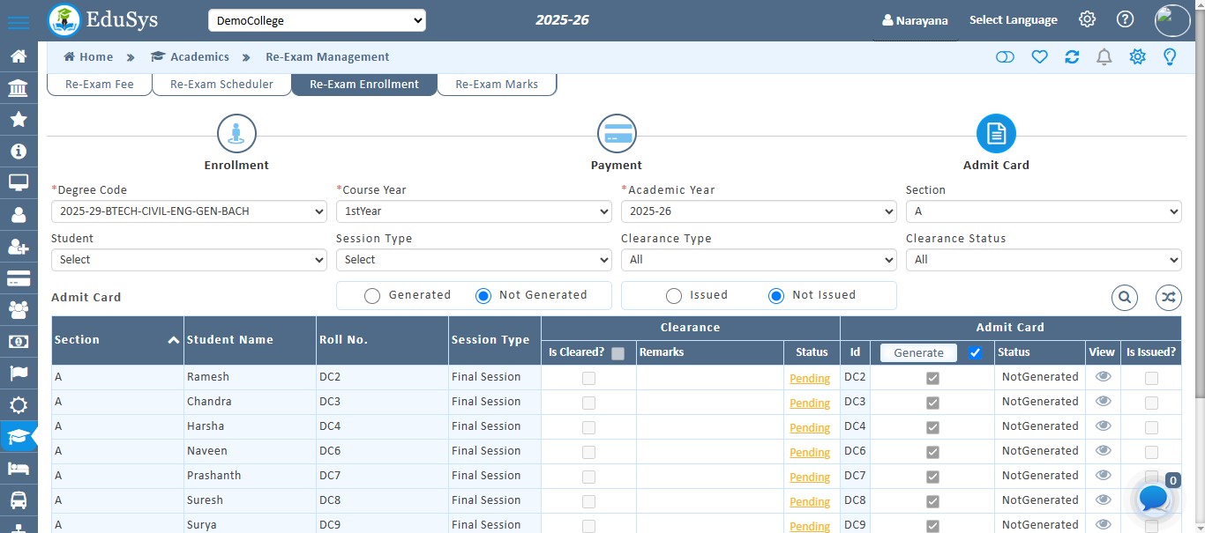Click the search magnifier beside Admit Card
Viewport: 1205px width, 533px height.
(1124, 297)
